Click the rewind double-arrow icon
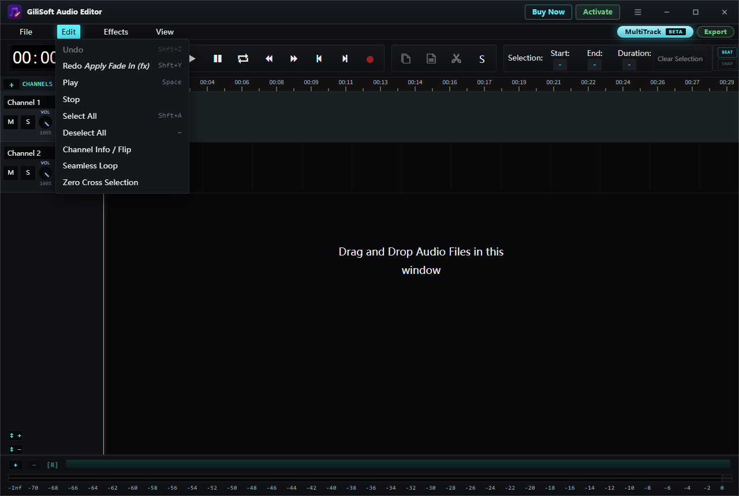Viewport: 739px width, 496px height. click(x=268, y=58)
